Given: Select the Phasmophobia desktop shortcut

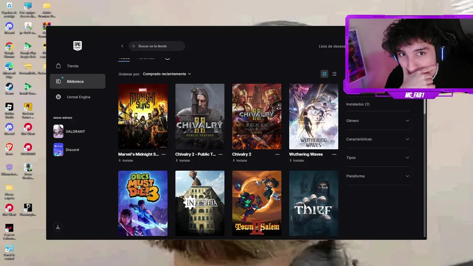Looking at the screenshot, I should click(x=28, y=210).
